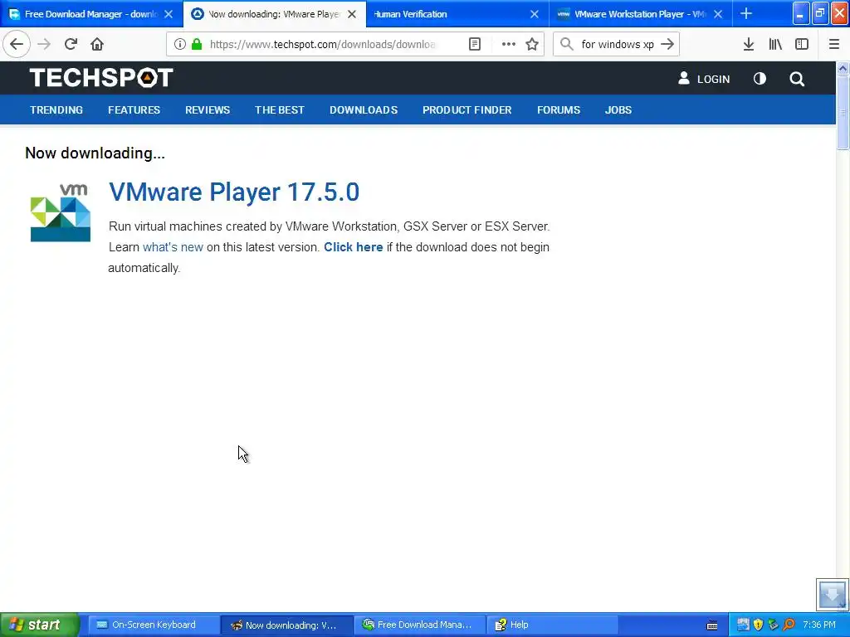
Task: Open page actions three-dot menu
Action: point(509,44)
